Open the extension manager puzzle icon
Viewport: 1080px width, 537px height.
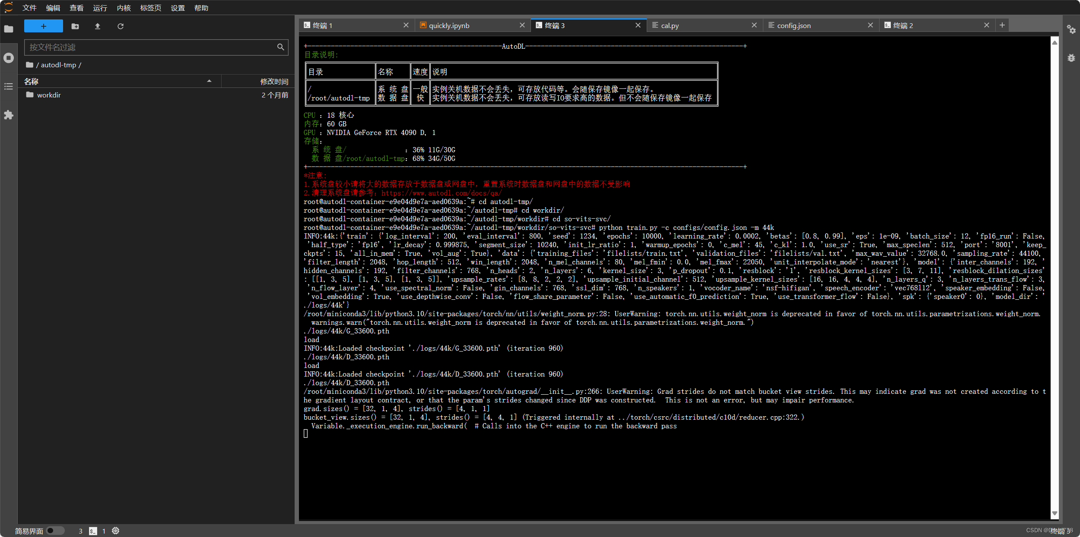pyautogui.click(x=9, y=115)
